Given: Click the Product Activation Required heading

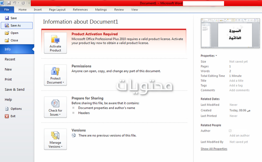Looking at the screenshot, I should (95, 34).
